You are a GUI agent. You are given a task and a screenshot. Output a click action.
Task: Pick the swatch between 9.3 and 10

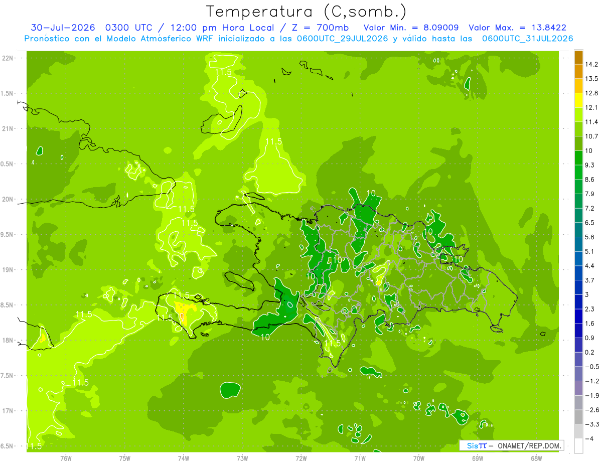coord(578,158)
